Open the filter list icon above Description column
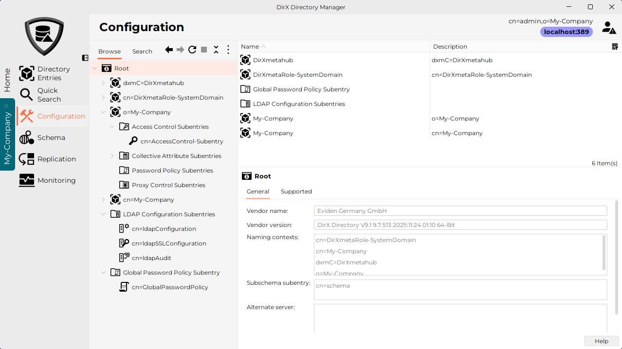Image resolution: width=622 pixels, height=349 pixels. pos(615,46)
